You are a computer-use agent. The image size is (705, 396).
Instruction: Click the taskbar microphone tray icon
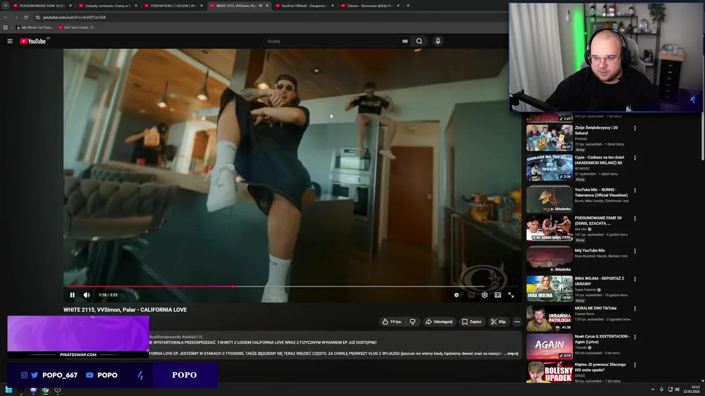[661, 390]
